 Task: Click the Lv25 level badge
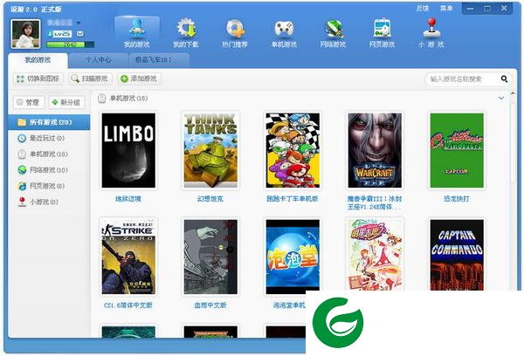[x=59, y=34]
